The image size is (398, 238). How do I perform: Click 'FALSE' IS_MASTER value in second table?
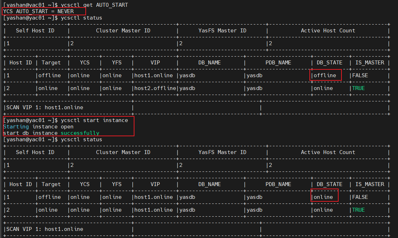pyautogui.click(x=360, y=197)
